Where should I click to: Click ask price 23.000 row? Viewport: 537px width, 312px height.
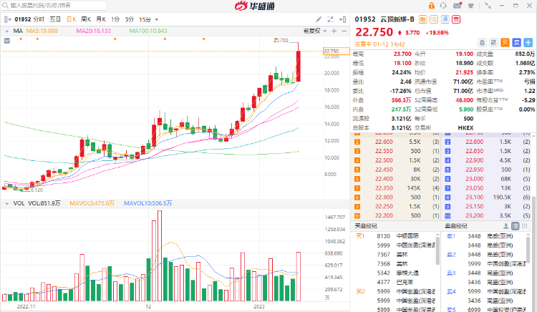pyautogui.click(x=488, y=179)
